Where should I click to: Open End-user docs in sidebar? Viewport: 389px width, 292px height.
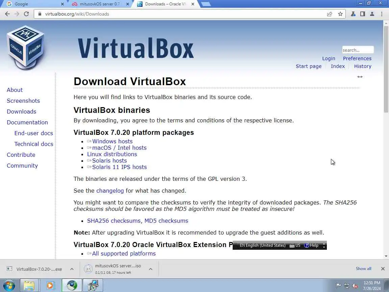tap(34, 133)
